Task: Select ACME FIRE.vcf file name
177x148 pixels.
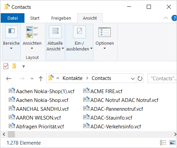Action: point(106,91)
